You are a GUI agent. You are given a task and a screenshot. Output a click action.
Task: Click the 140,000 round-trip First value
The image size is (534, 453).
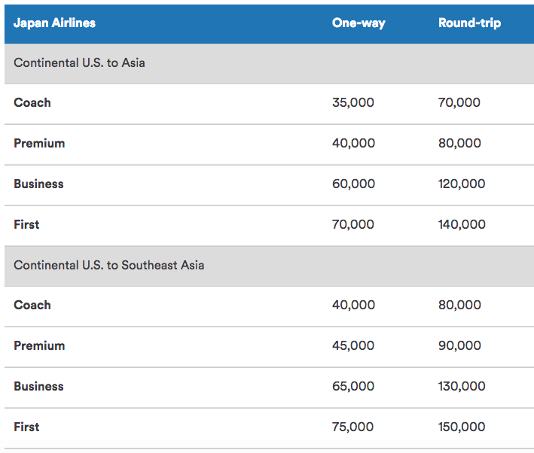click(x=462, y=224)
